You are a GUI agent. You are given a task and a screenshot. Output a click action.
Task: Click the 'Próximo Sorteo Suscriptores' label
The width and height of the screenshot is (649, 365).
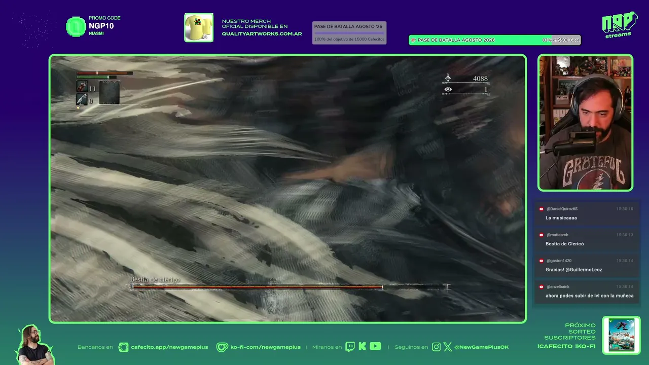[570, 332]
